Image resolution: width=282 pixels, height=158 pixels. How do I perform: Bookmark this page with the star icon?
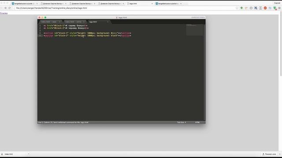237,8
